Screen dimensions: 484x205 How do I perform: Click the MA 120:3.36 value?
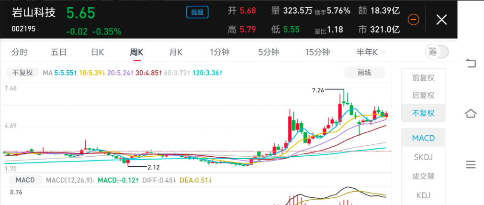point(207,73)
